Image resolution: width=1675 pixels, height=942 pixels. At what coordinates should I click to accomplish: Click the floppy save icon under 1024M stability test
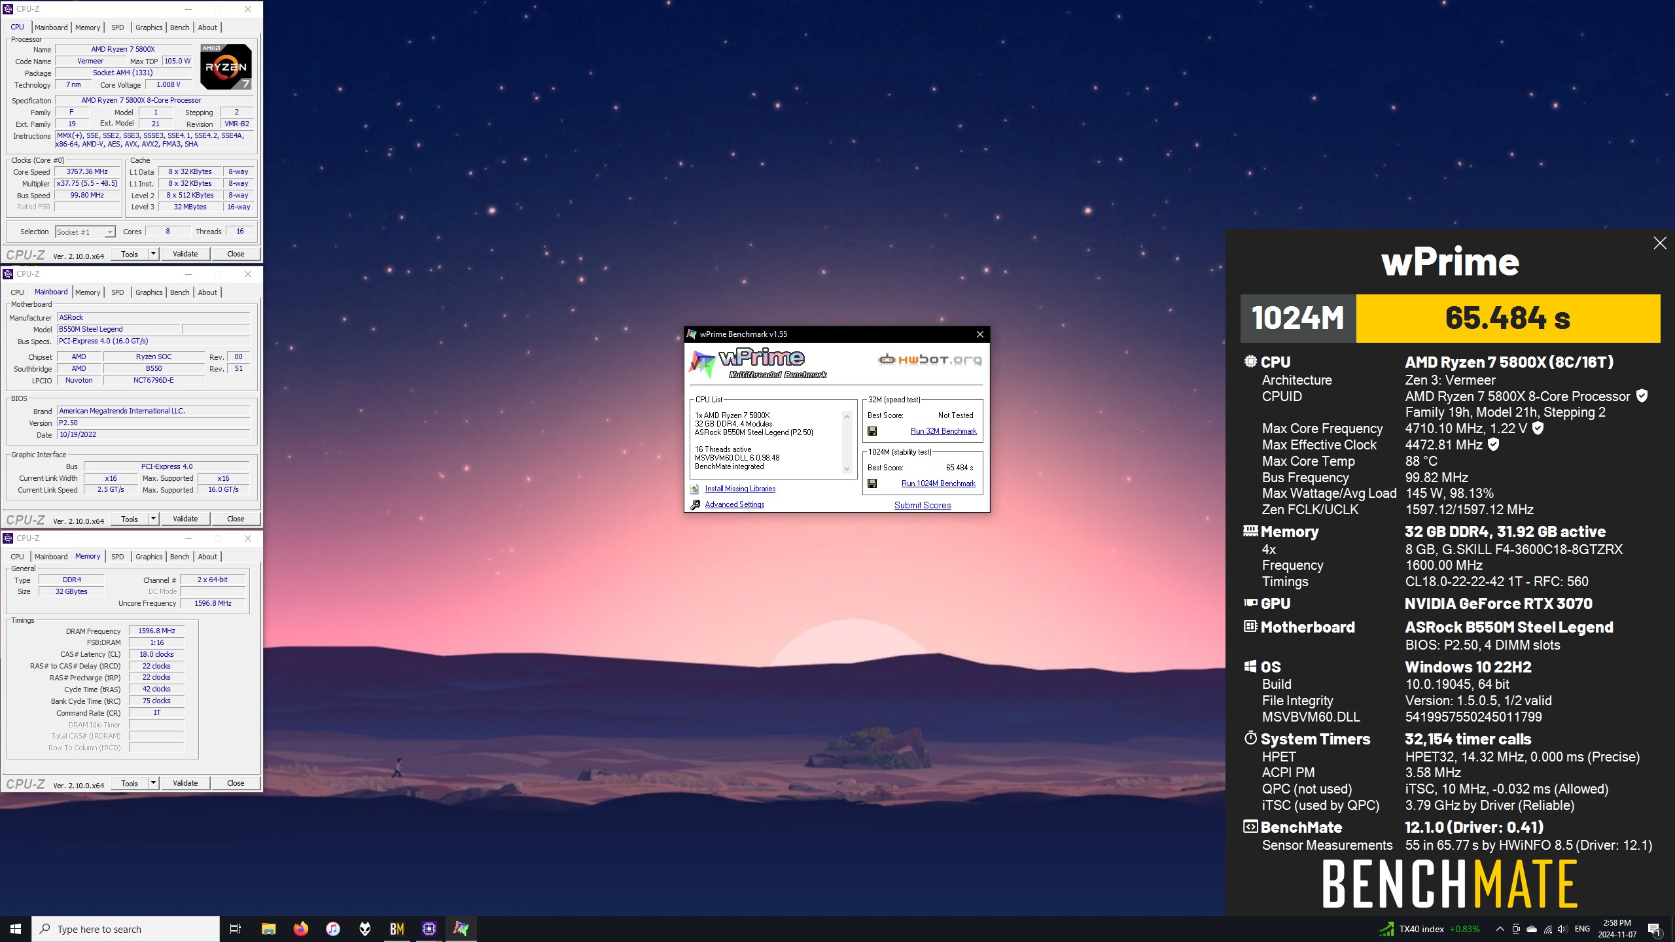(x=872, y=483)
